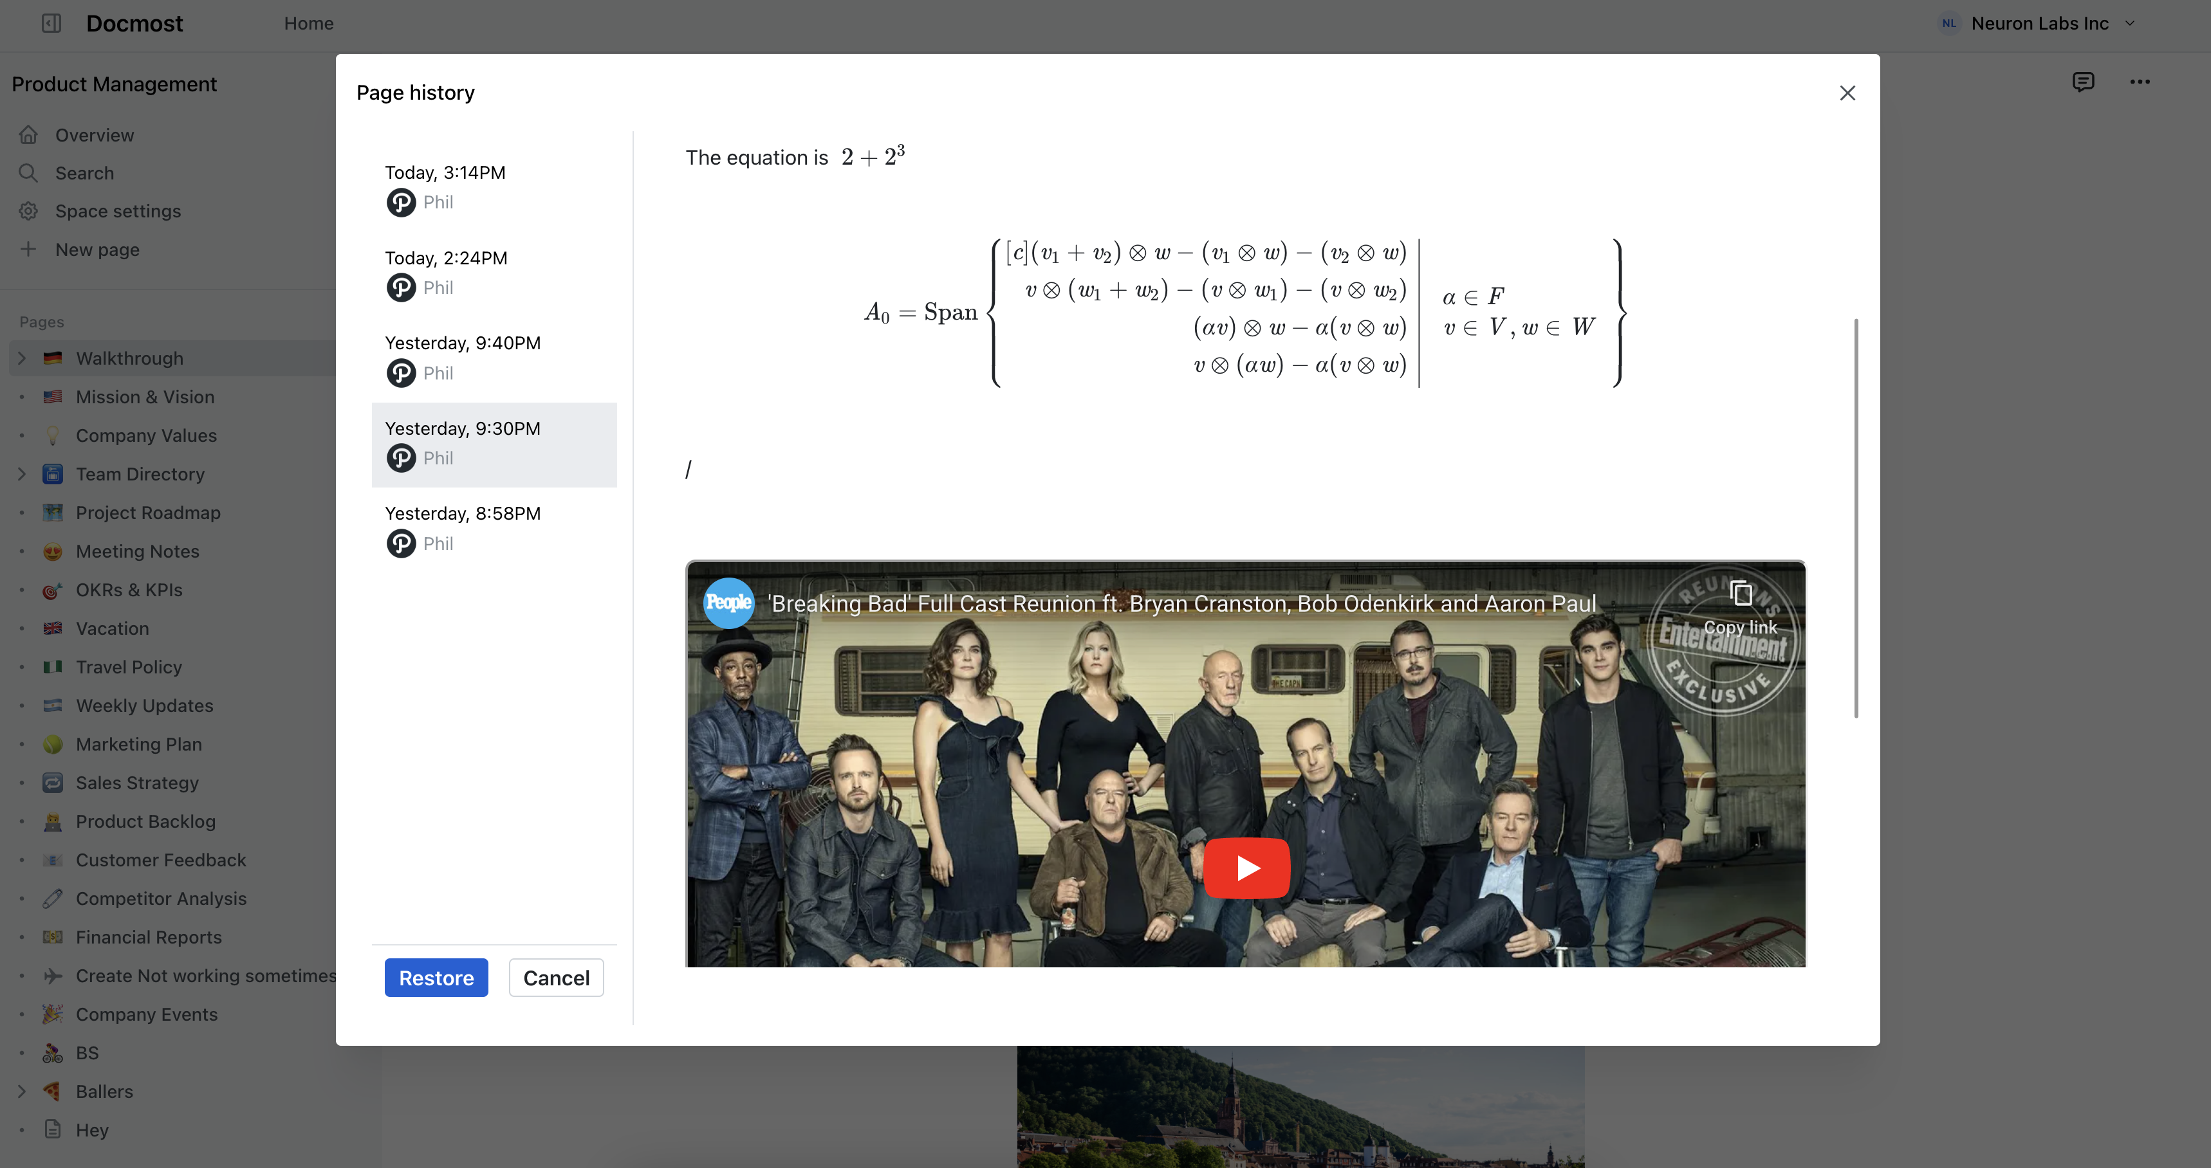Image resolution: width=2211 pixels, height=1168 pixels.
Task: Click the OKRs & KPIs target icon
Action: 52,590
